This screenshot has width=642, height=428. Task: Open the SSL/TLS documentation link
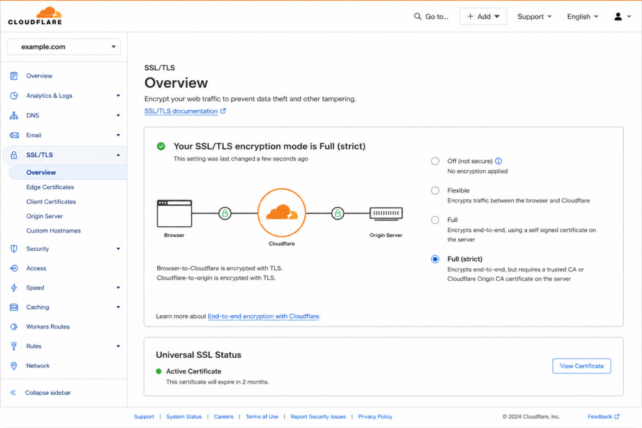click(181, 112)
